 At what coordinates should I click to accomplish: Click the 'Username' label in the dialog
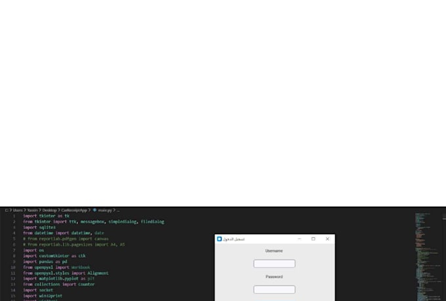click(274, 251)
